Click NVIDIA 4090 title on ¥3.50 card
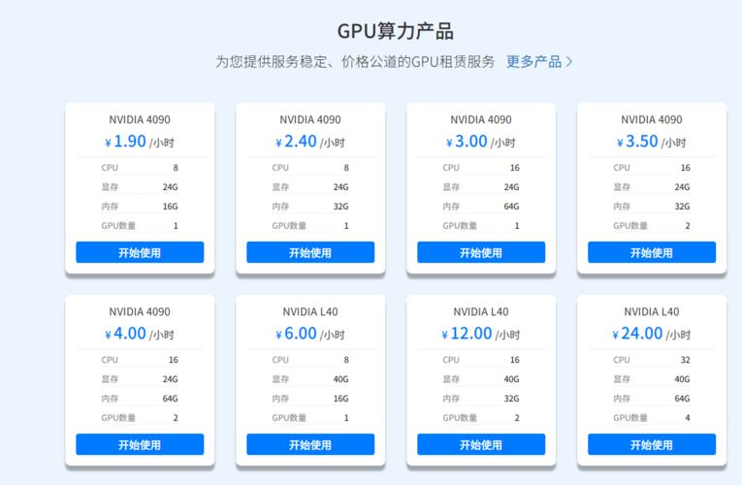Image resolution: width=742 pixels, height=485 pixels. (652, 119)
